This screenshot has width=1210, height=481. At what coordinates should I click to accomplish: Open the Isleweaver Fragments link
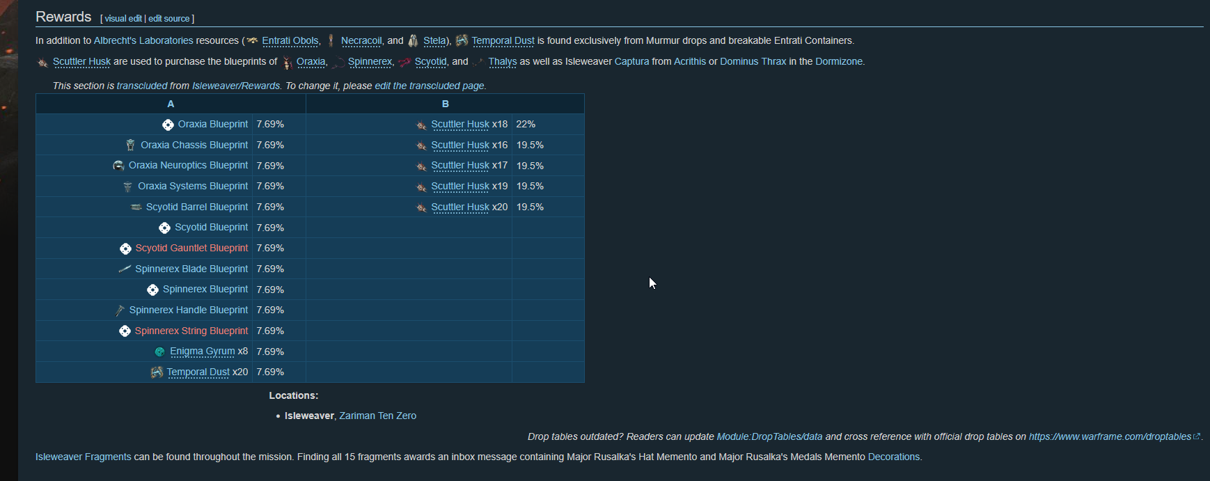(84, 457)
